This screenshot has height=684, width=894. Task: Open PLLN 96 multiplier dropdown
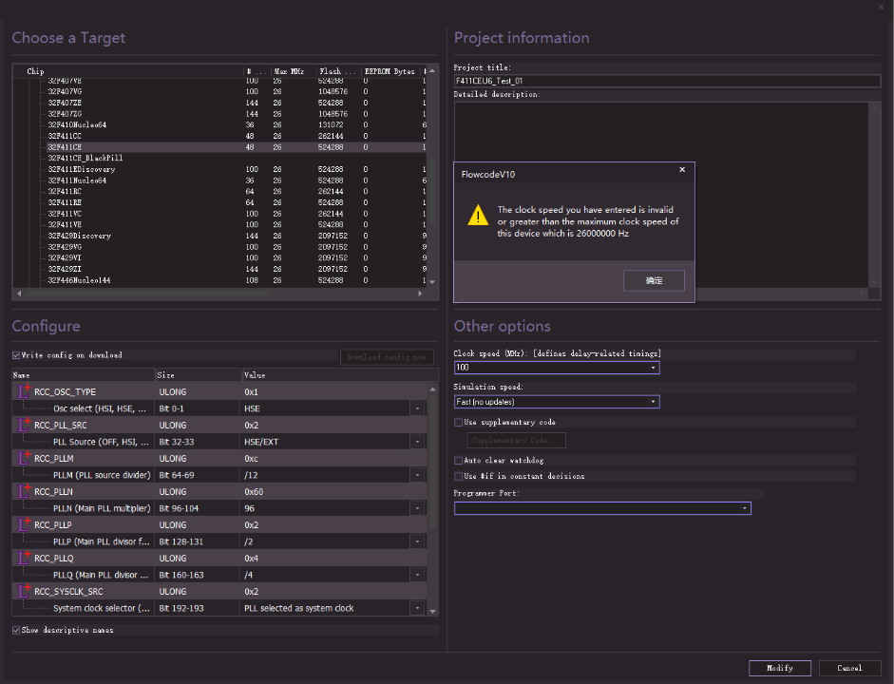coord(417,508)
